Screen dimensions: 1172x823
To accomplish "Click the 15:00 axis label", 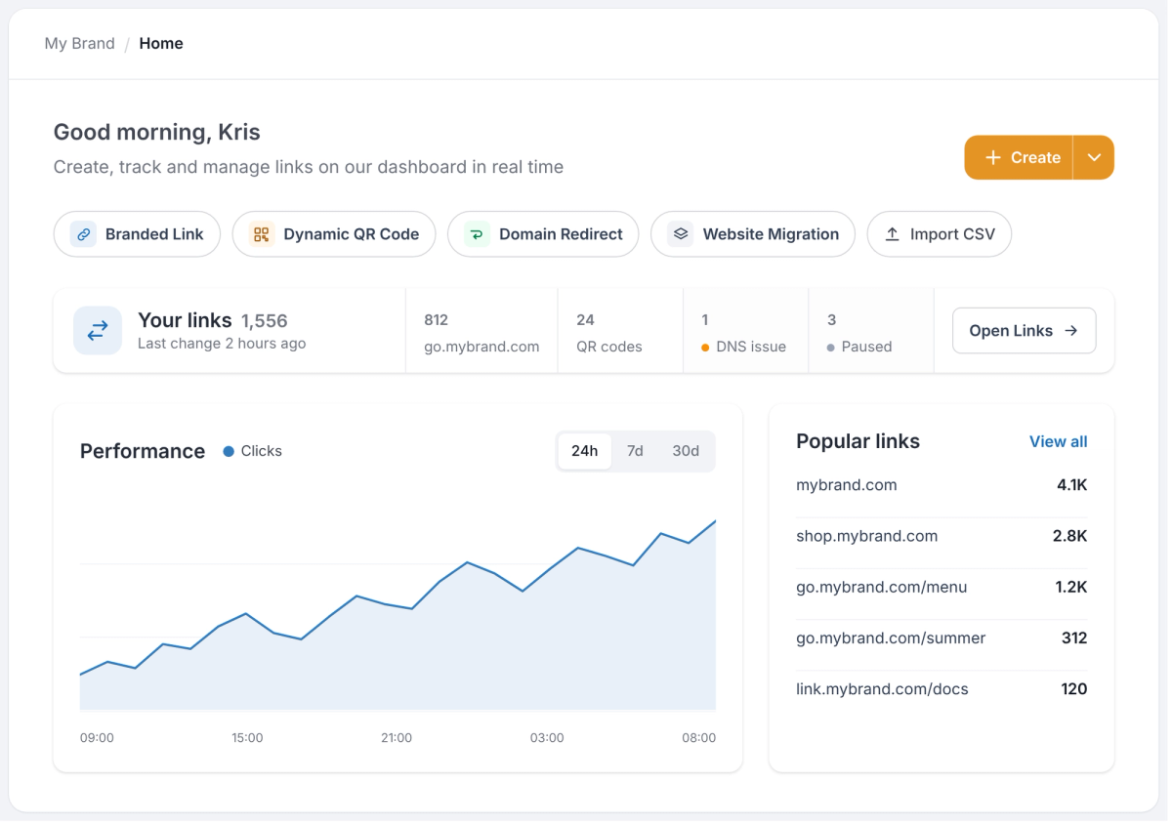I will pos(247,738).
